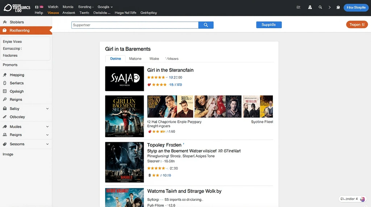Click the site logo in the header

click(x=17, y=8)
